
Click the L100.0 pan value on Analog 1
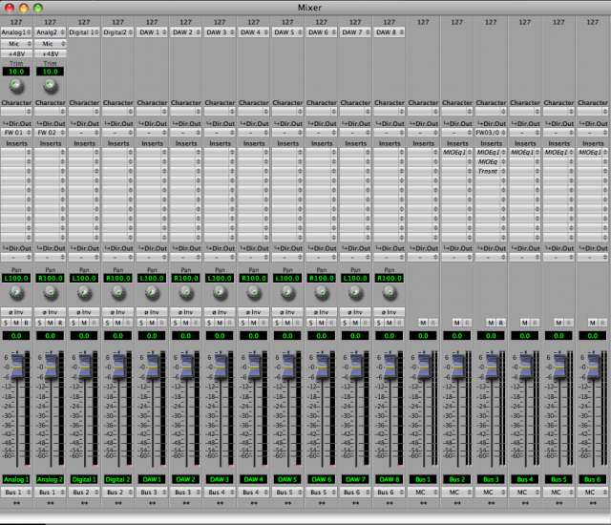pos(16,278)
